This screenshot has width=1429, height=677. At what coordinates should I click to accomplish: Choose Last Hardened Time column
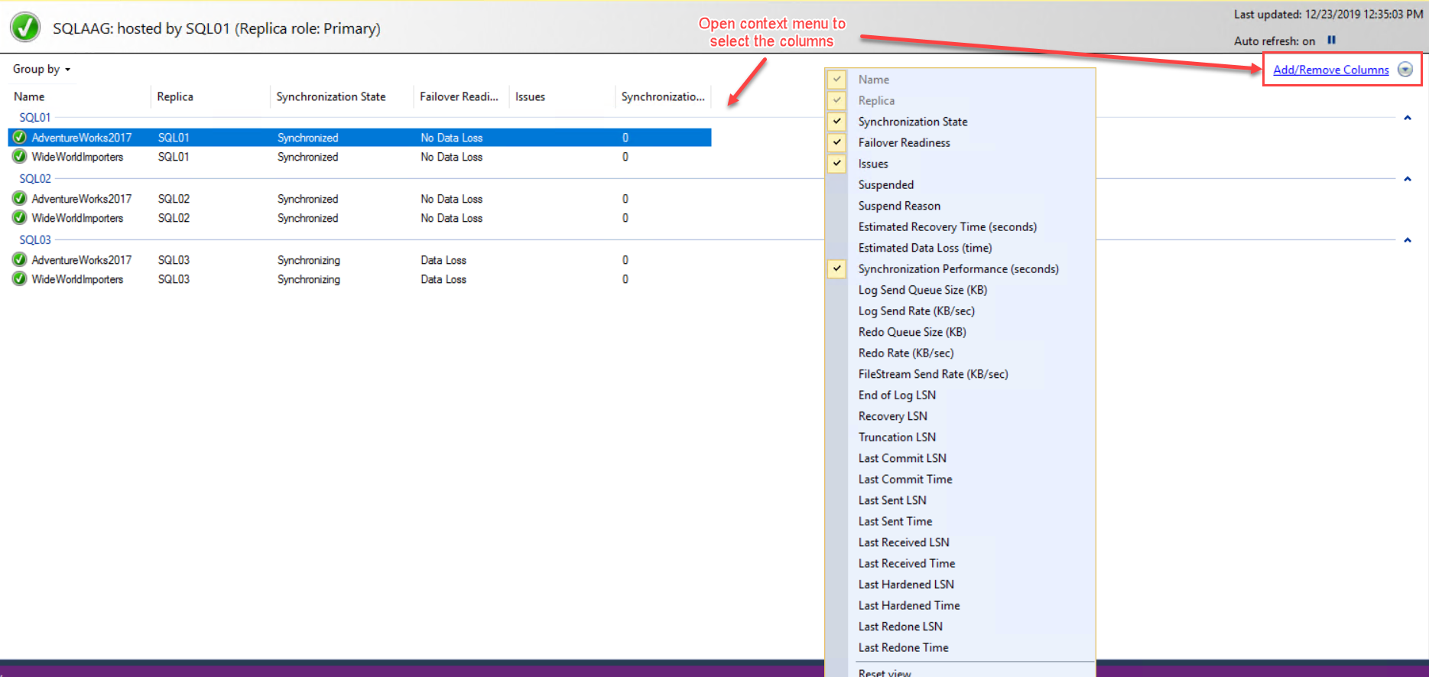tap(909, 605)
